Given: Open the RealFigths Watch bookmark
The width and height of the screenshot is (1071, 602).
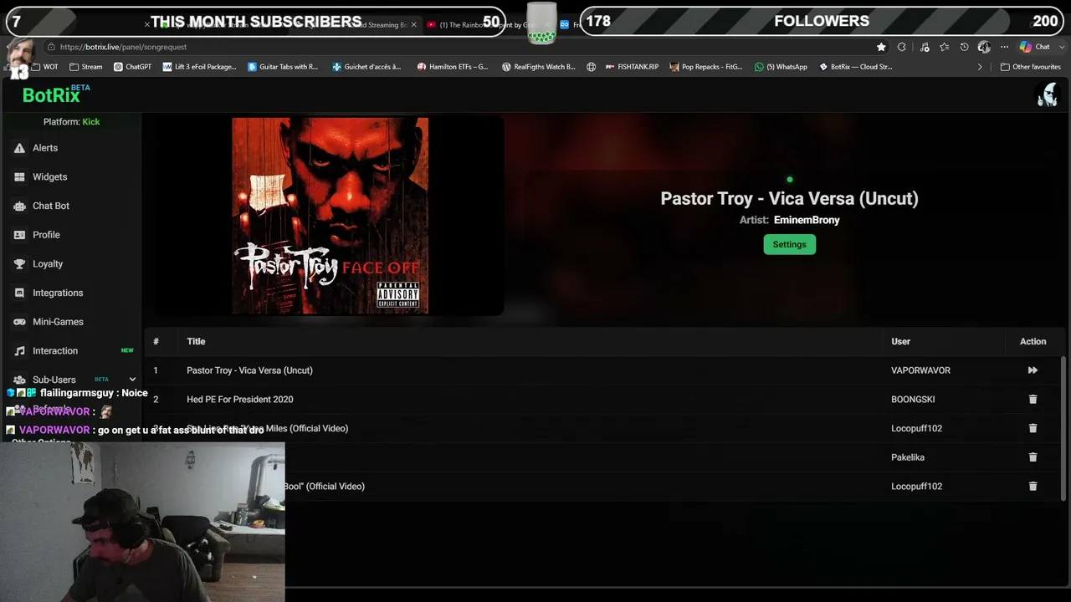Looking at the screenshot, I should coord(539,67).
